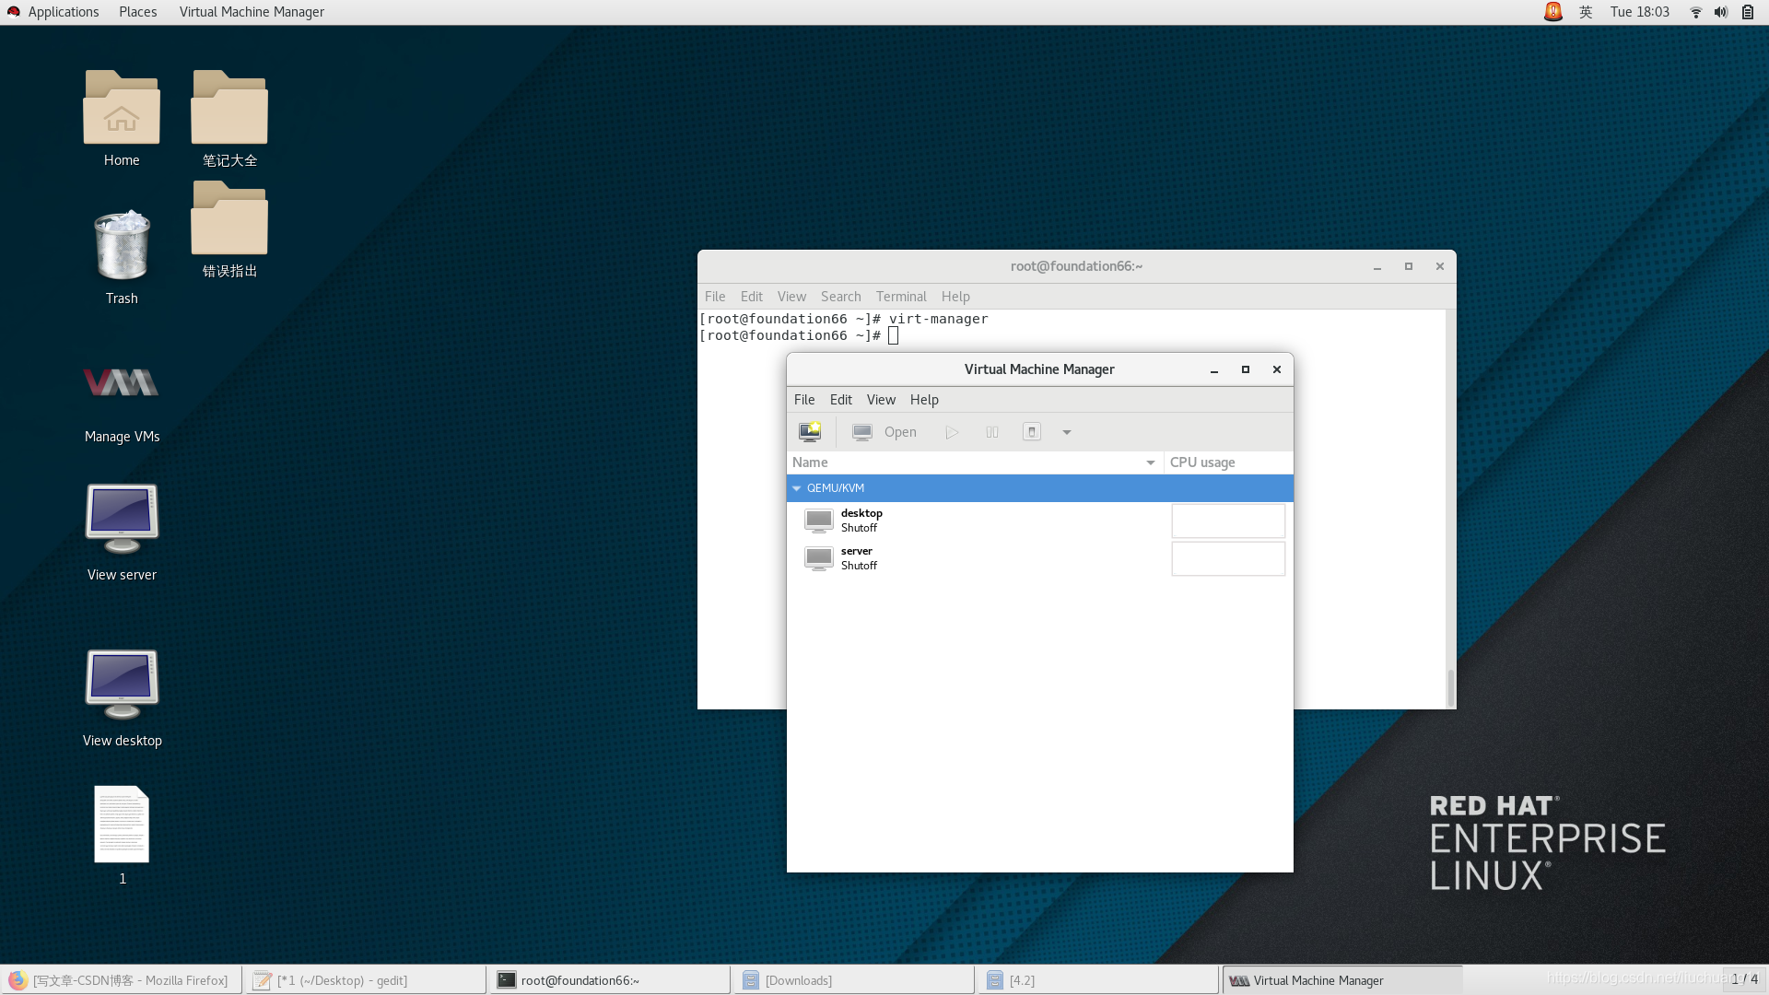
Task: Close the root@foundation66 terminal window
Action: tap(1440, 266)
